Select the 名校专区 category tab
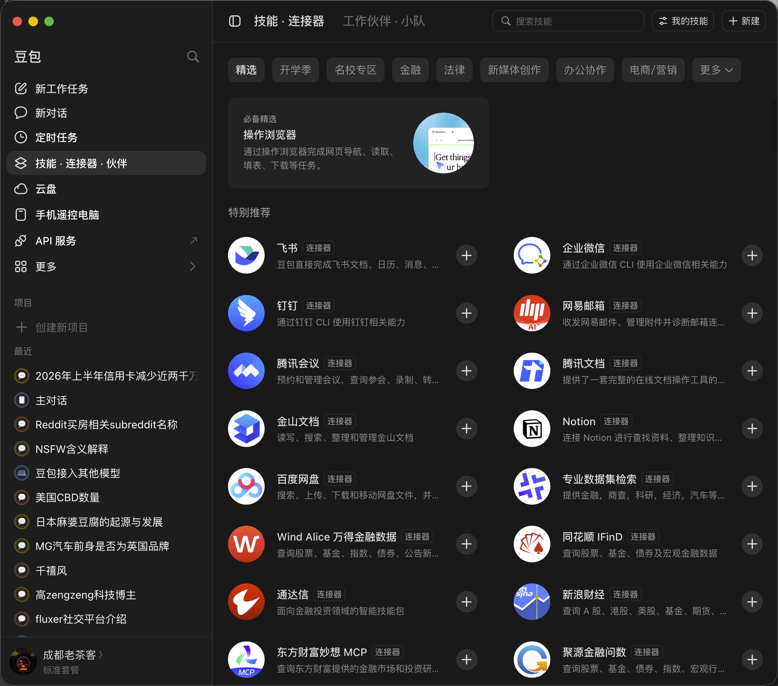 tap(355, 70)
